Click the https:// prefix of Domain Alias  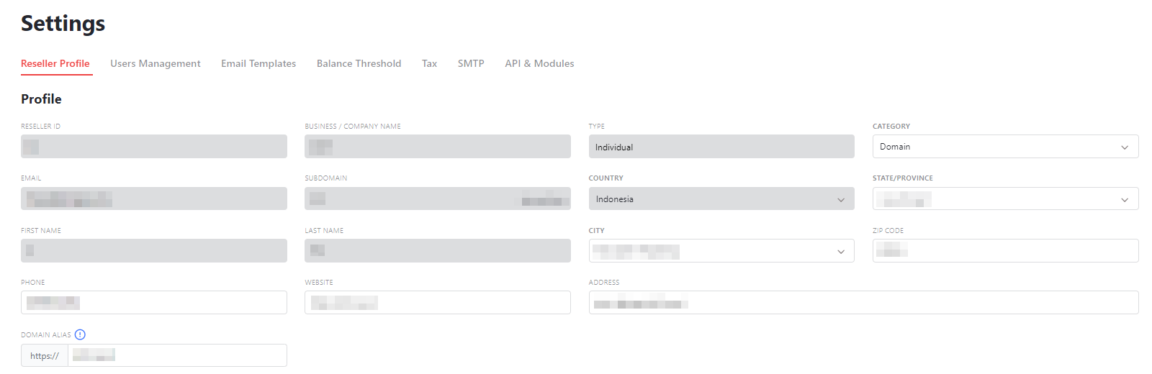coord(45,355)
